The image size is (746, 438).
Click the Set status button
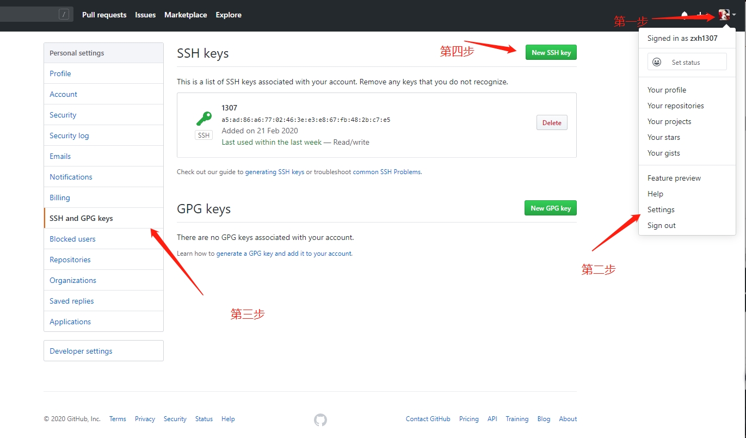pos(687,62)
